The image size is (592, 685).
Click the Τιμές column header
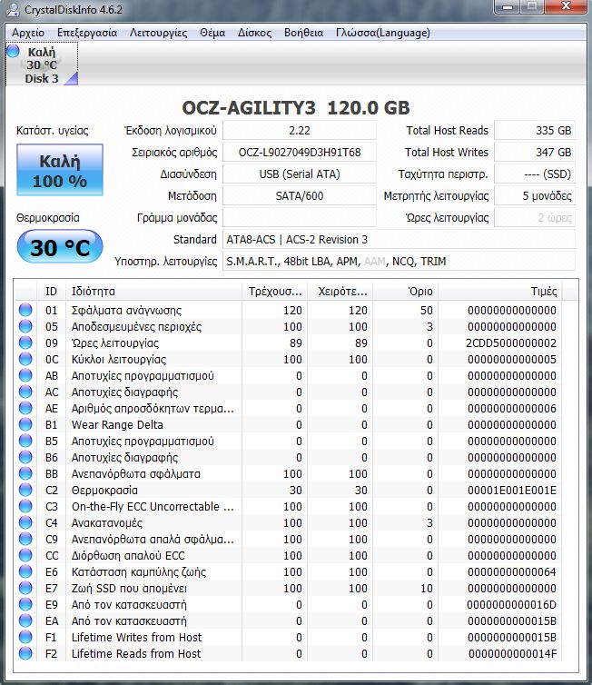(500, 292)
